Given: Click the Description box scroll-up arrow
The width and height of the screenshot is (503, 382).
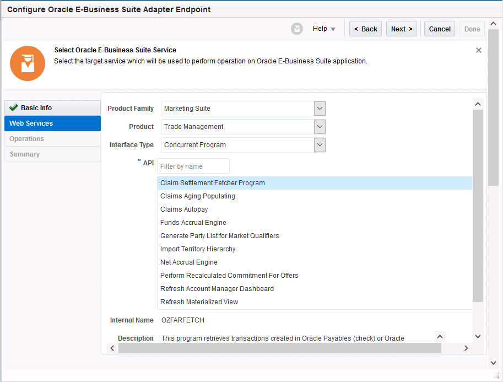Looking at the screenshot, I should click(x=440, y=337).
